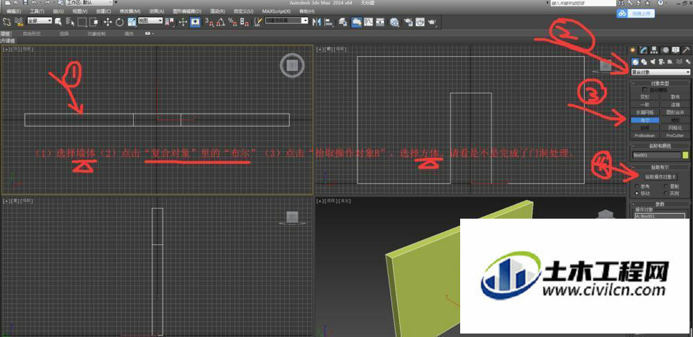Collapse the 对象类型 rollout
This screenshot has height=337, width=693.
[660, 83]
